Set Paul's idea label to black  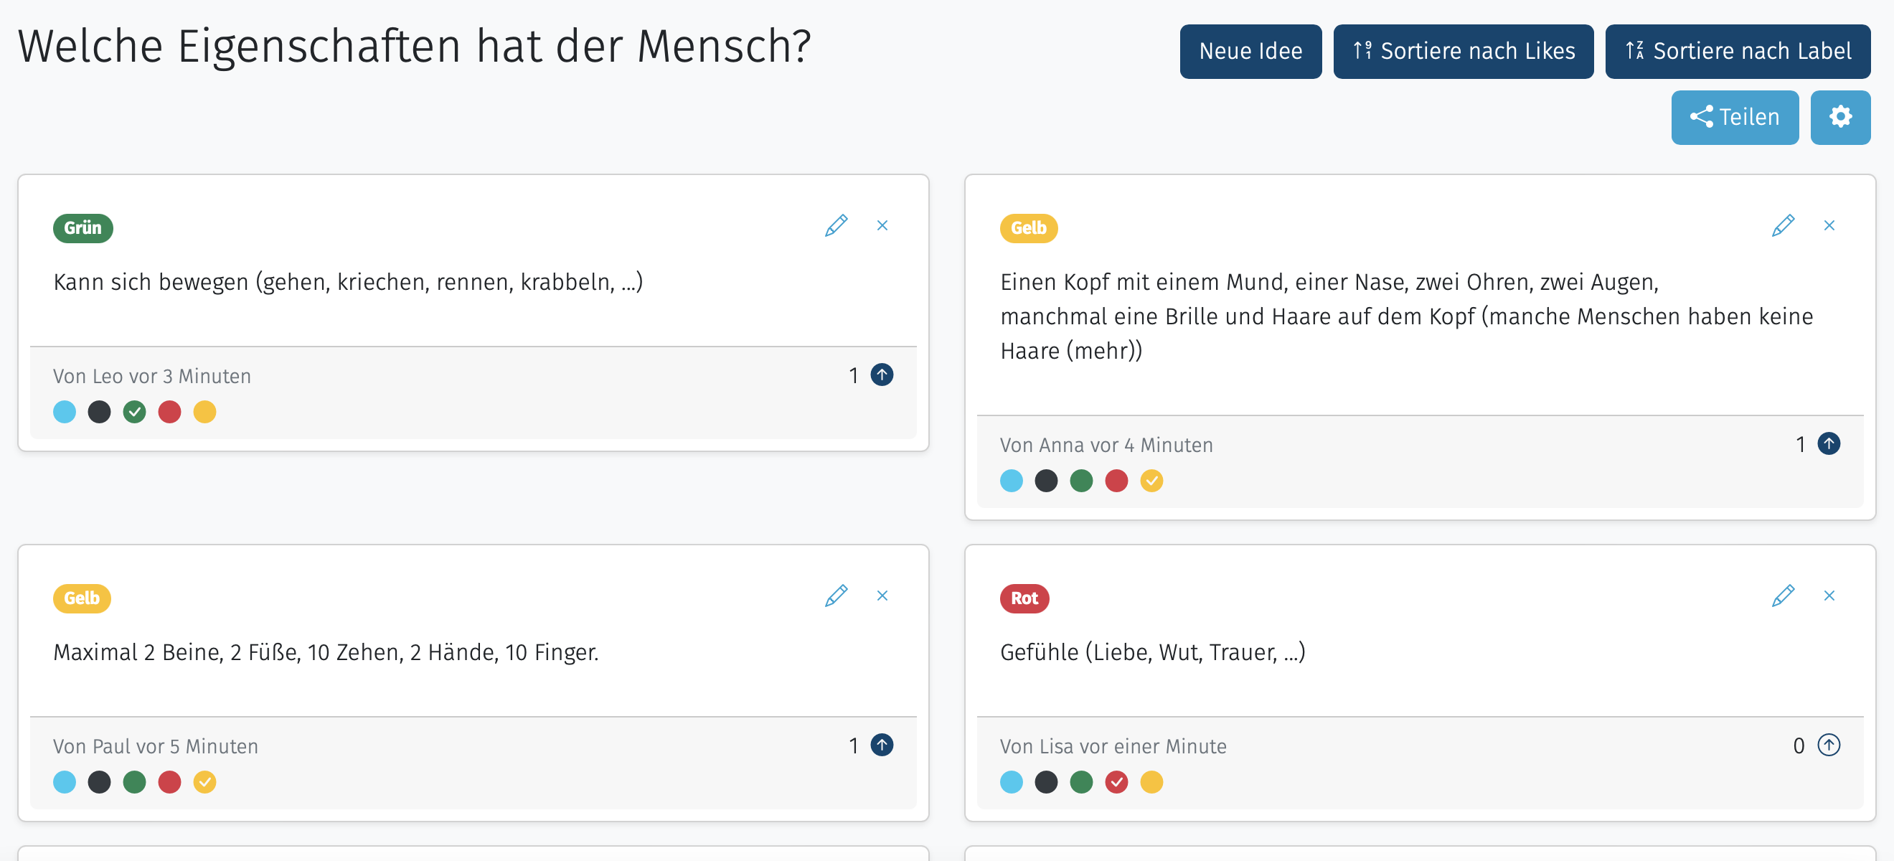(x=99, y=782)
